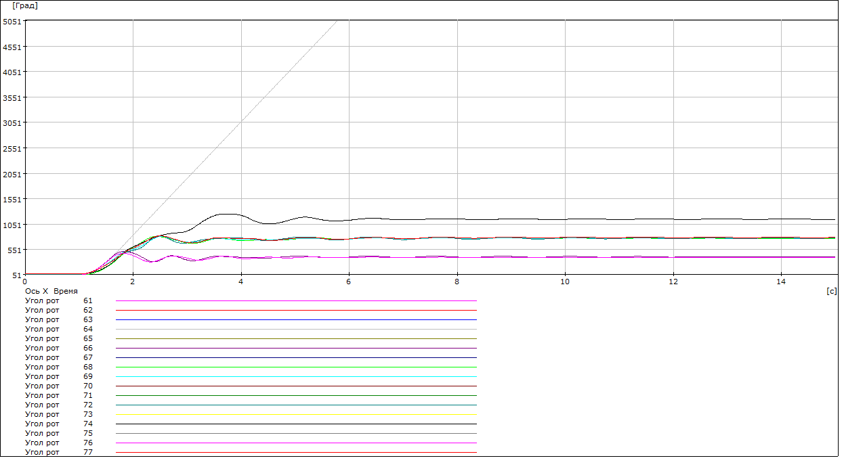Click the gray color line of series 75
The image size is (865, 471).
297,433
